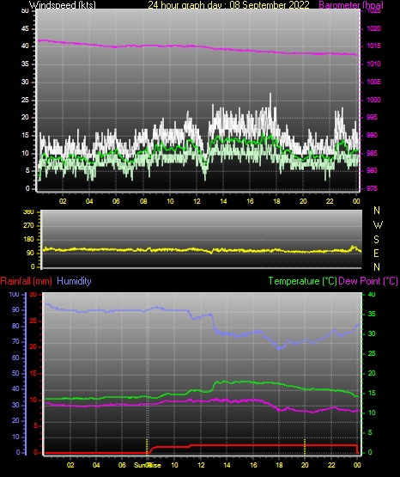Select the Temperature (°C) legend label
This screenshot has width=400, height=477.
[x=302, y=281]
